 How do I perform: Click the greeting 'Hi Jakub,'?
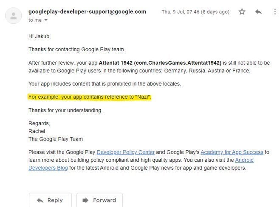click(x=40, y=36)
